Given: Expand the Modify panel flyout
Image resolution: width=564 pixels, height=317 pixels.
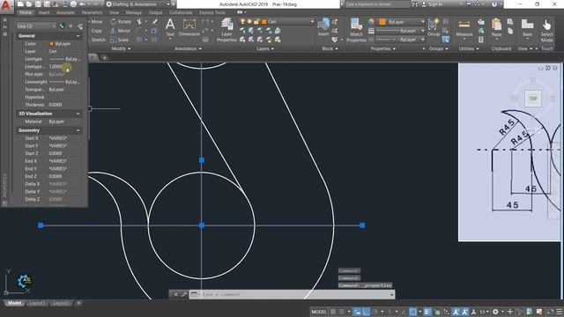Looking at the screenshot, I should coord(122,48).
